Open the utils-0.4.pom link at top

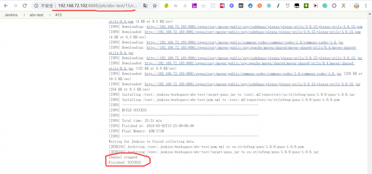(x=121, y=21)
